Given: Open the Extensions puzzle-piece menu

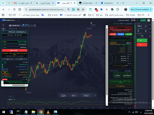Looking at the screenshot, I should tap(118, 10).
